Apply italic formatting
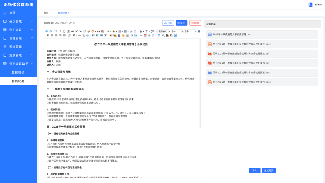Viewport: 325px width, 183px height. (60, 31)
